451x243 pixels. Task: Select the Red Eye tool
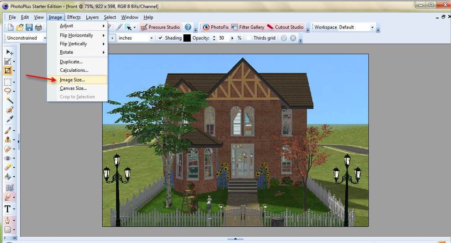8,158
